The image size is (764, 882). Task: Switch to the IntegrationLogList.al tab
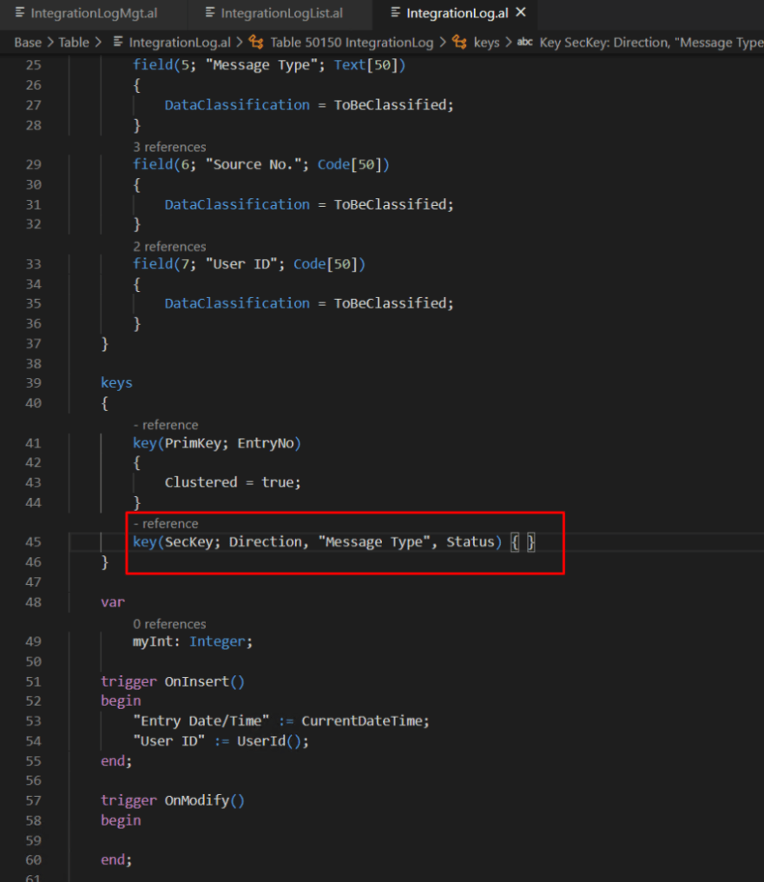[280, 14]
